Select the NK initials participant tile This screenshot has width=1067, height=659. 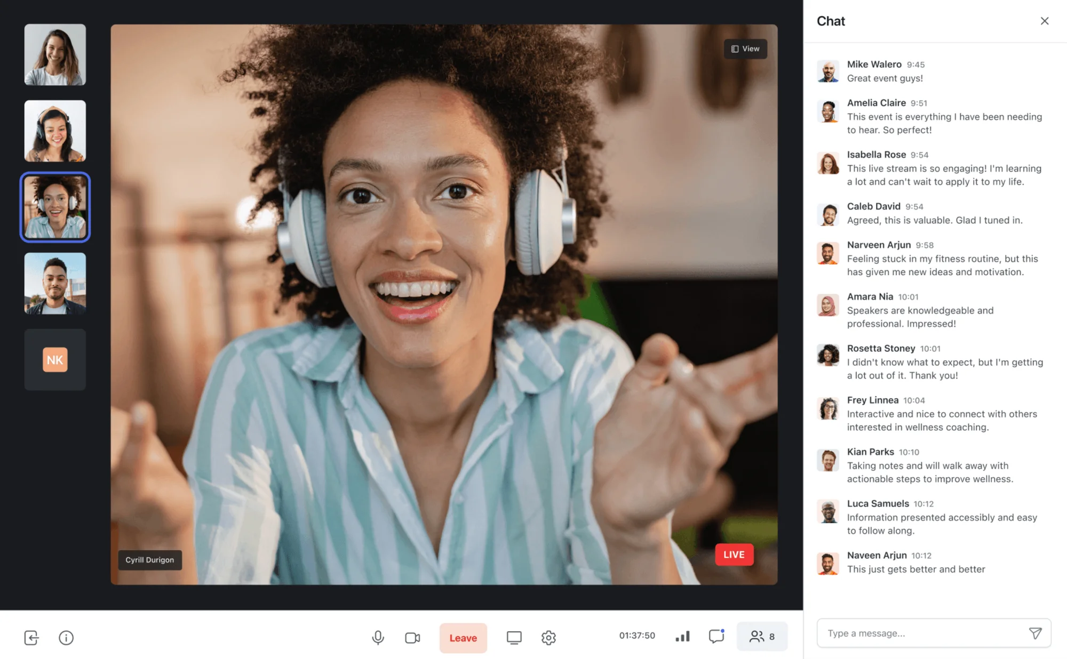tap(55, 359)
